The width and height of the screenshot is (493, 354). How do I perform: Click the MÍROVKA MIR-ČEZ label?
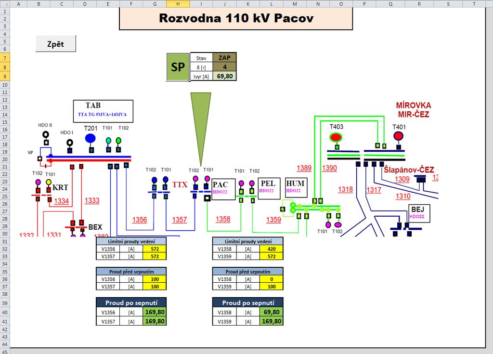(x=414, y=110)
